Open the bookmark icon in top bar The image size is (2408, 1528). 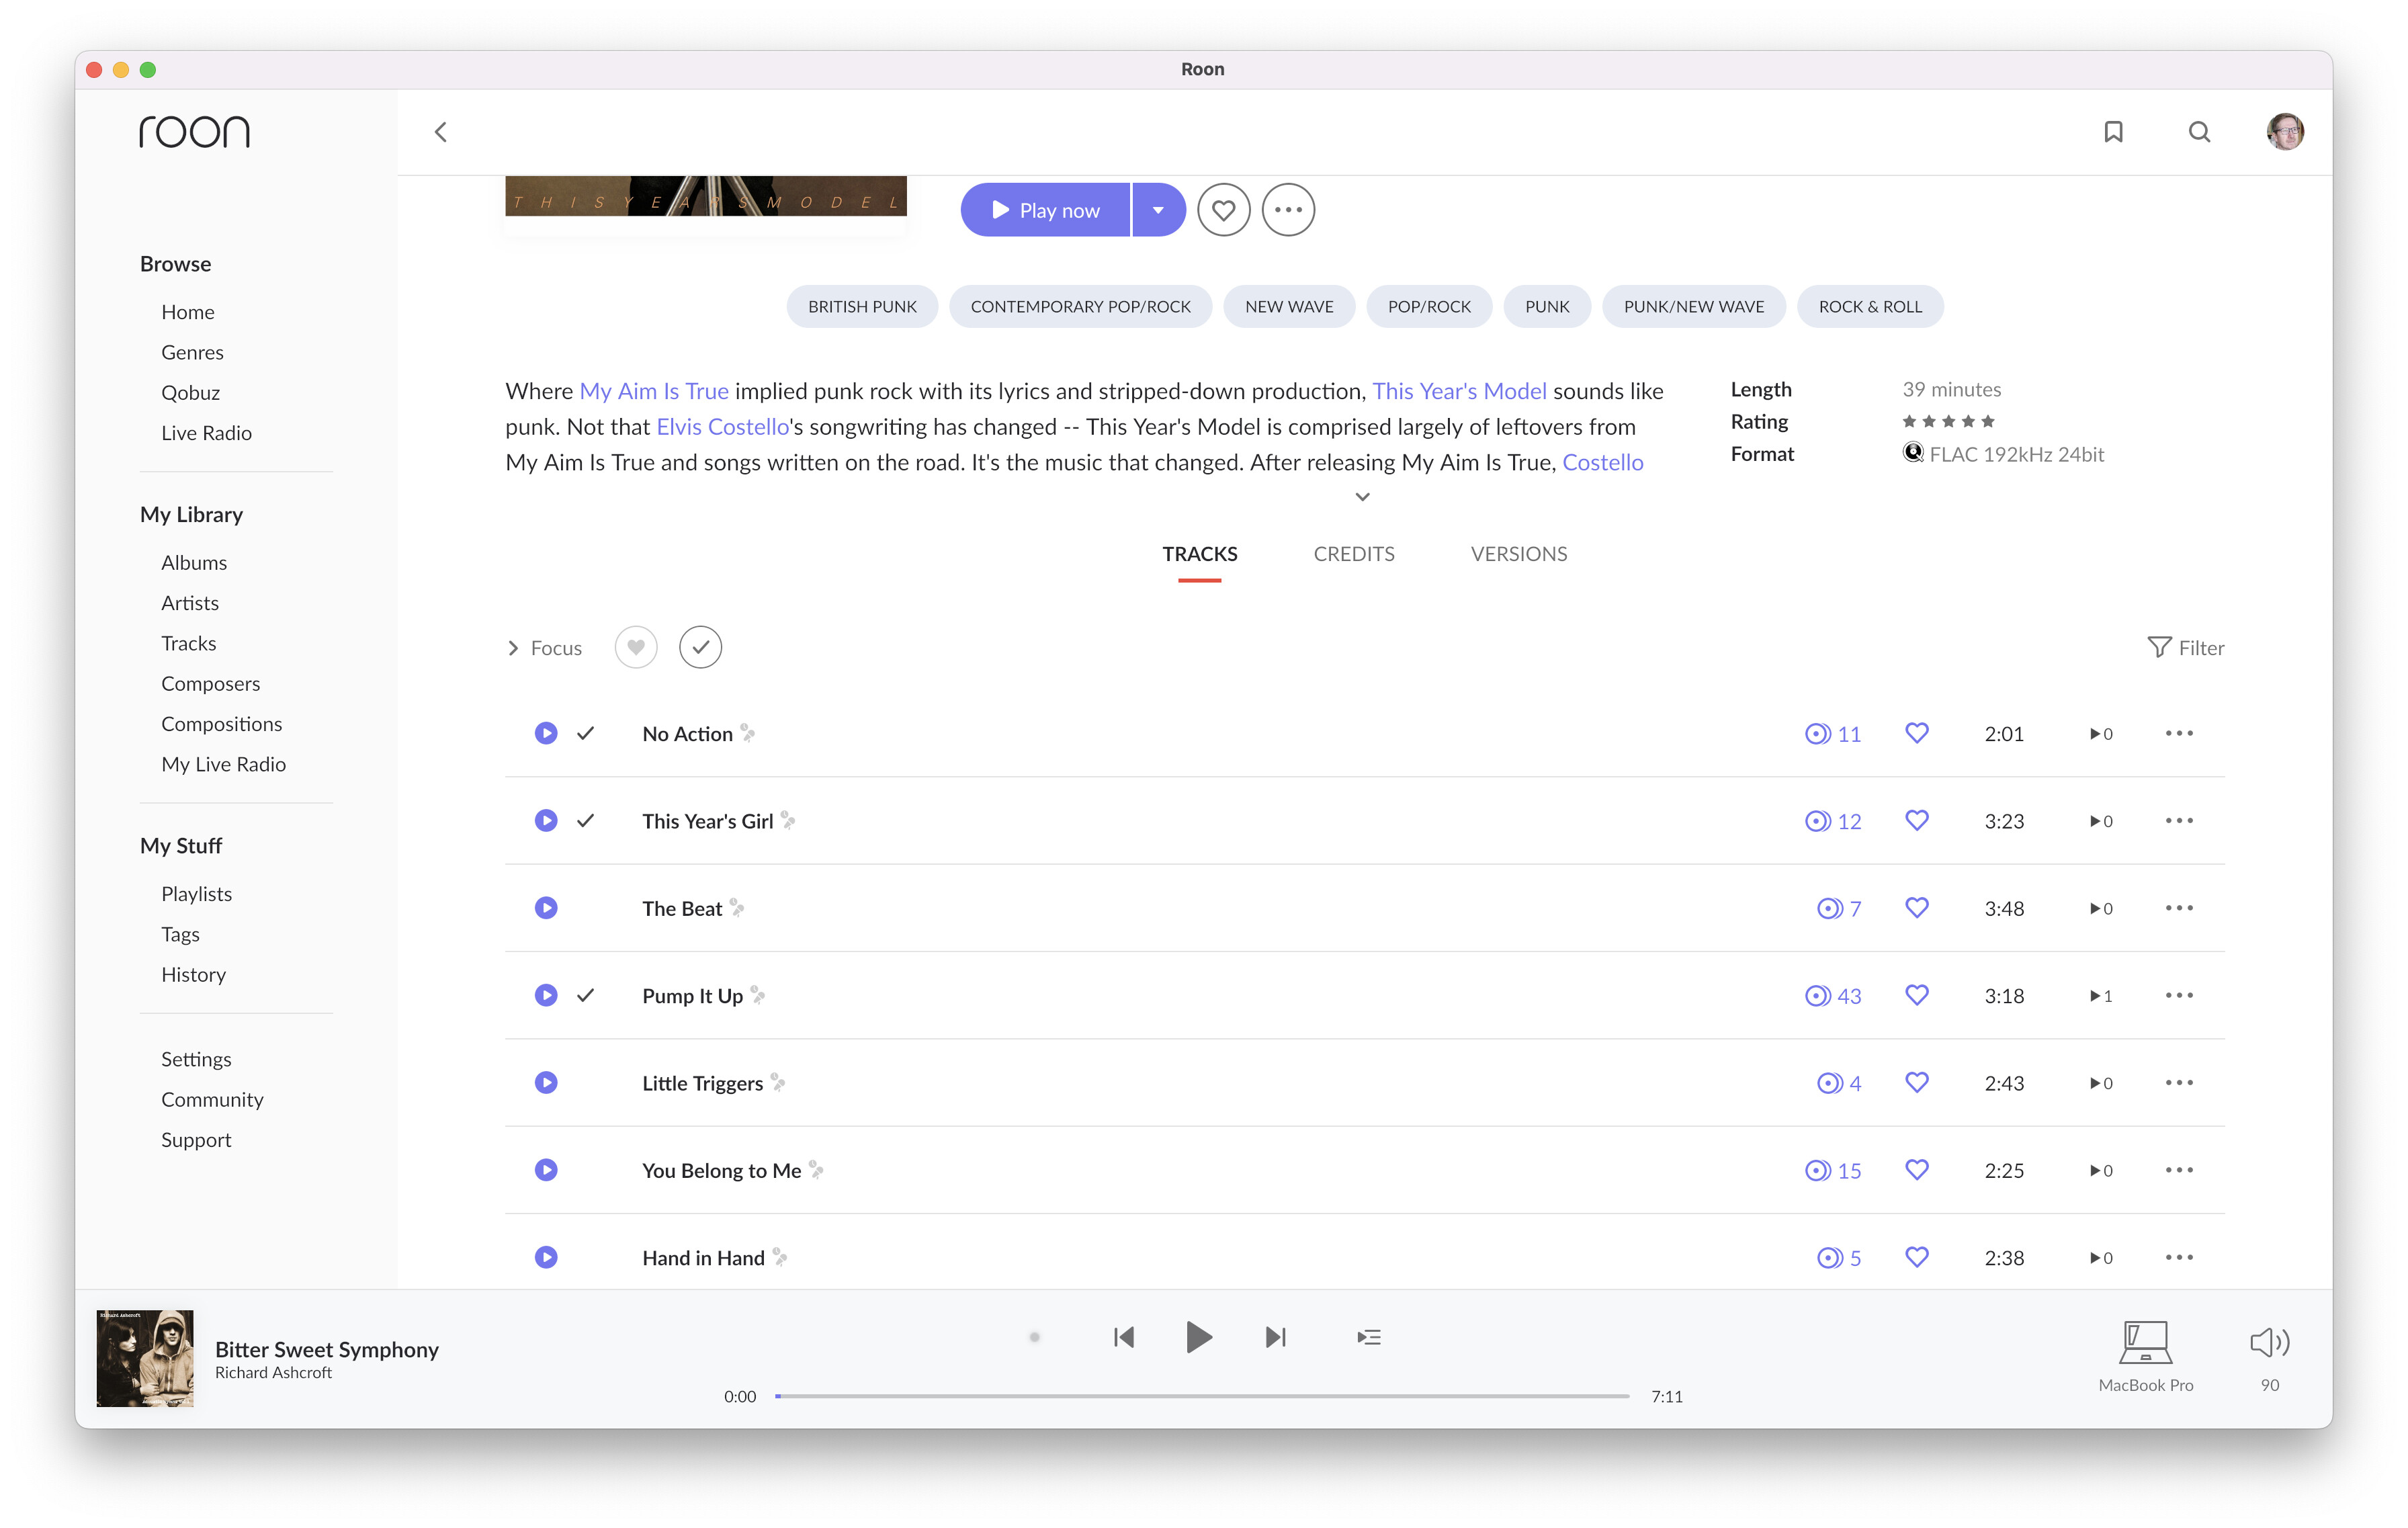pos(2113,132)
